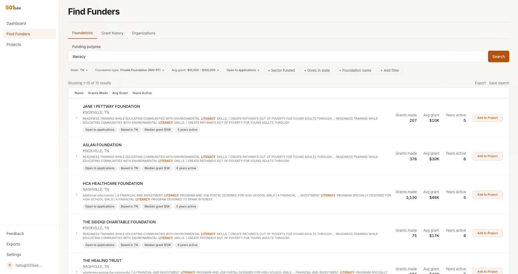Sort by the Name column
518x274 pixels.
click(79, 93)
